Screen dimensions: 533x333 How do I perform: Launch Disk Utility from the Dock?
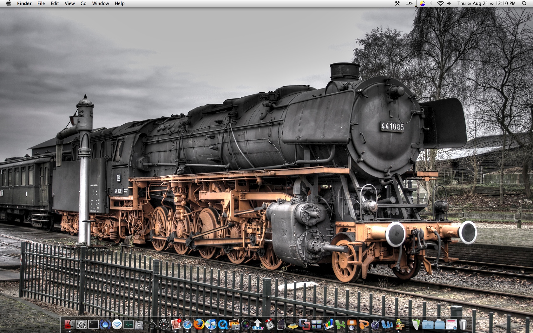140,324
